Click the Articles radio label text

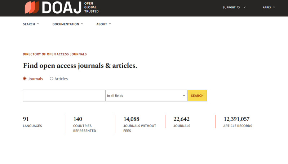61,79
